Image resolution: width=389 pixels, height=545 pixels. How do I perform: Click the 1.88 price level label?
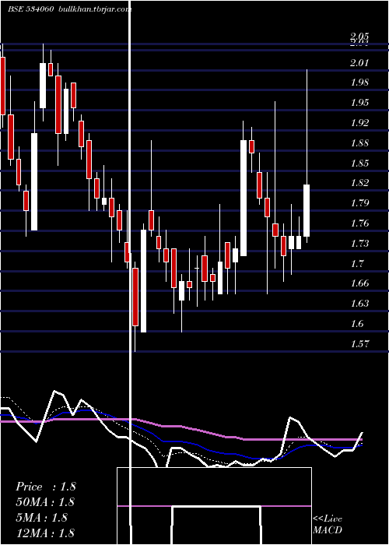pos(359,143)
